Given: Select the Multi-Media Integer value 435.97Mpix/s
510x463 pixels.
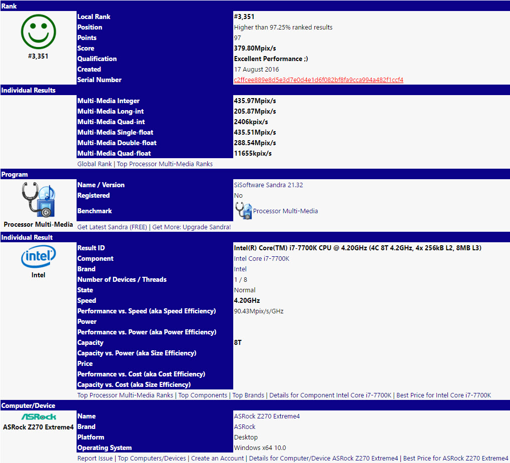Looking at the screenshot, I should pyautogui.click(x=255, y=101).
